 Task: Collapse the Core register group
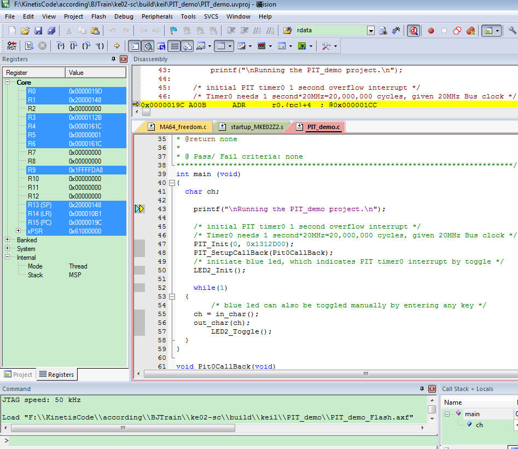tap(7, 81)
